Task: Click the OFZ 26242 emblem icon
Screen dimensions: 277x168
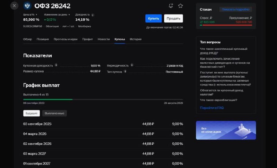Action: 27,6
